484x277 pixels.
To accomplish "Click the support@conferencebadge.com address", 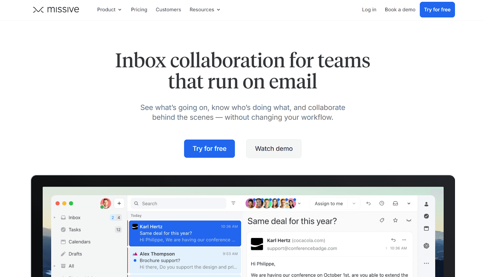I will click(302, 248).
